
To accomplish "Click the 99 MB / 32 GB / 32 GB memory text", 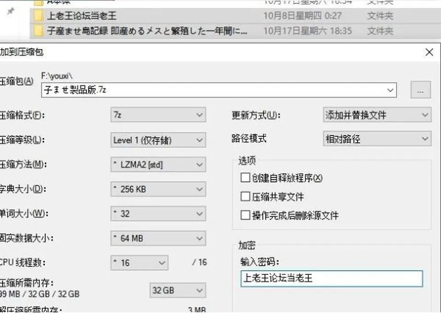I will 40,294.
